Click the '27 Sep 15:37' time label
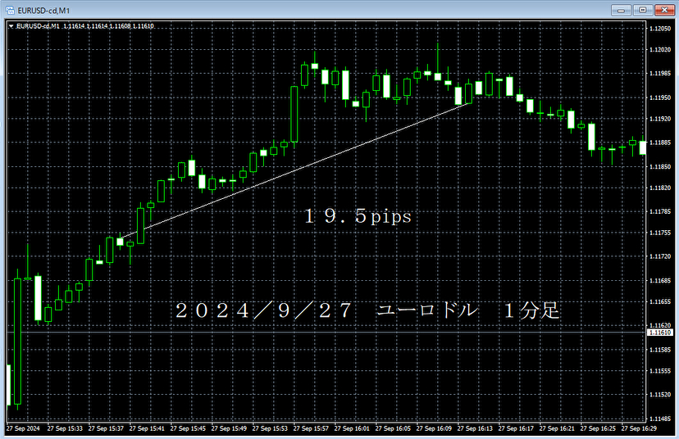679x439 pixels. 106,428
